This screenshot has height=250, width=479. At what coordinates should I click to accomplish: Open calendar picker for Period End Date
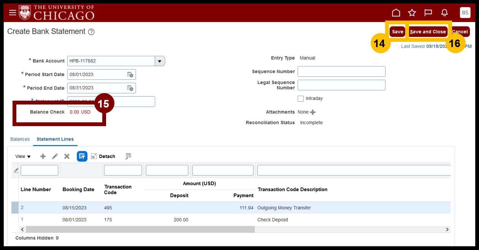tap(130, 88)
